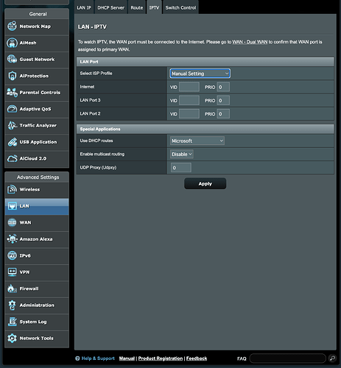Switch to the DHCP Server tab
This screenshot has height=368, width=341.
point(110,8)
